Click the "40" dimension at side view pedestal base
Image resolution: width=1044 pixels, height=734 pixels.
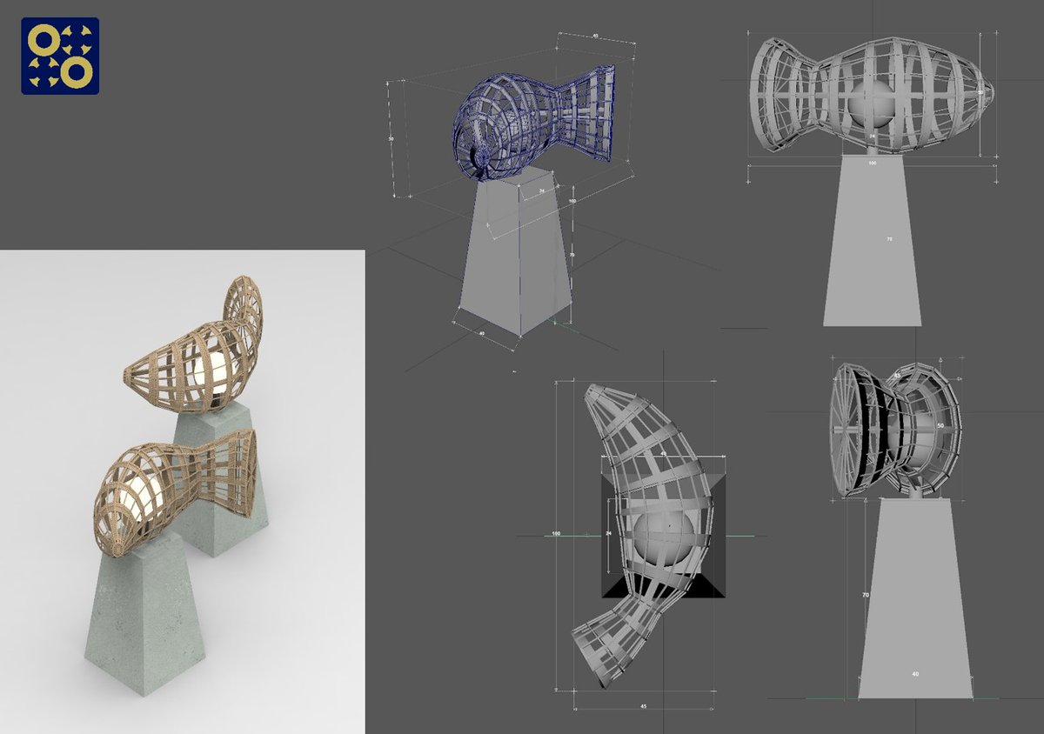(914, 673)
